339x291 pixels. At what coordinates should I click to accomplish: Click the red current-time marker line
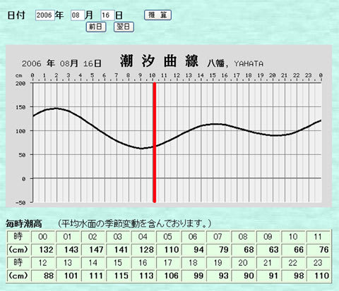[x=155, y=142]
